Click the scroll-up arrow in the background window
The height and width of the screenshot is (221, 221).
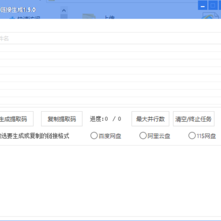pyautogui.click(x=64, y=10)
